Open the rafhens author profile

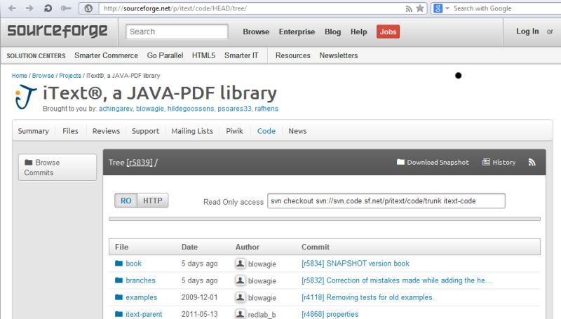pyautogui.click(x=266, y=109)
